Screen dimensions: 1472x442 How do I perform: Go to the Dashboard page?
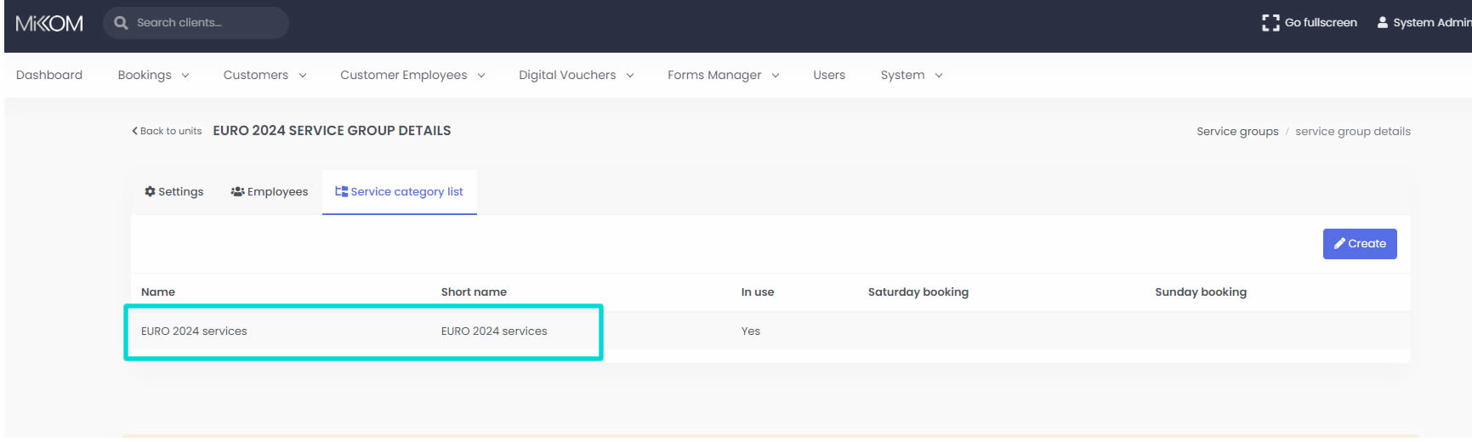[x=49, y=76]
